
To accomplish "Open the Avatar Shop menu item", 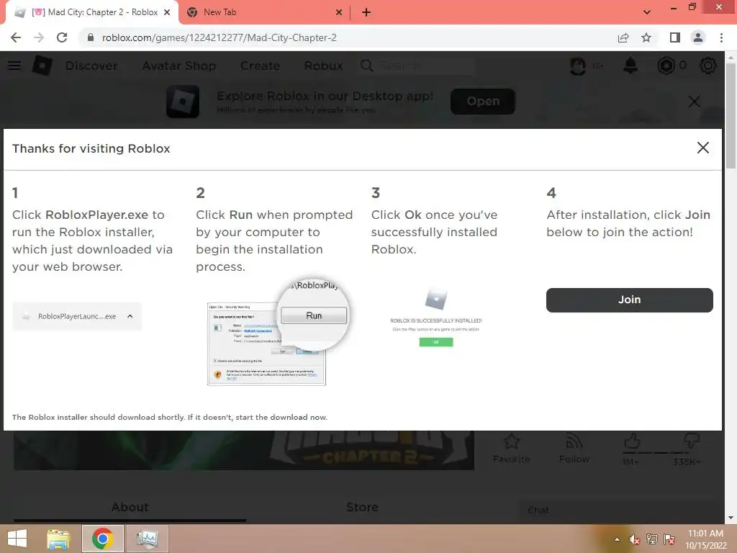I will (179, 66).
